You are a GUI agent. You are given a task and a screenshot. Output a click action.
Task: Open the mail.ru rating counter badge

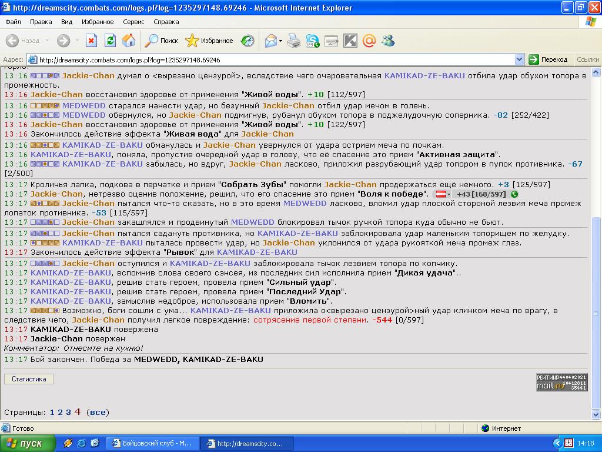561,382
